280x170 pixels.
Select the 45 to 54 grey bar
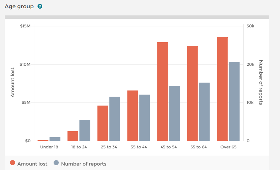[175, 113]
